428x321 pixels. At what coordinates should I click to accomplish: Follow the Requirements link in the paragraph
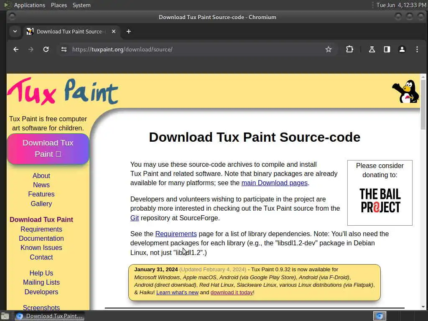tap(176, 234)
